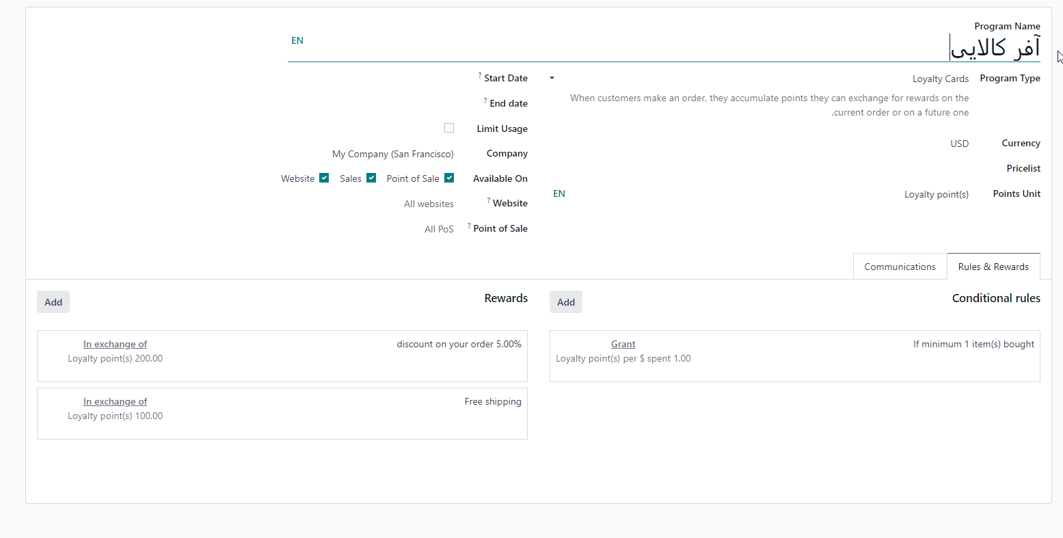Click Add button under Conditional rules
Image resolution: width=1063 pixels, height=538 pixels.
pyautogui.click(x=566, y=303)
